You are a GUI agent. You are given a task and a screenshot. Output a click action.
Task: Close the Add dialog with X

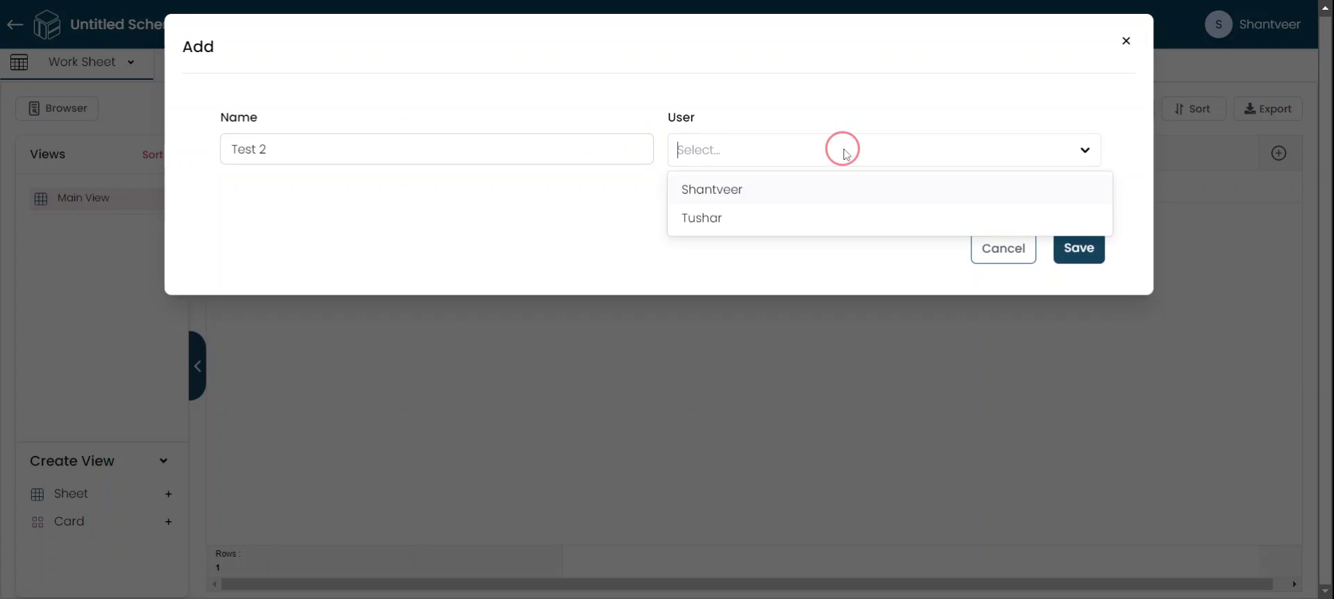coord(1126,41)
